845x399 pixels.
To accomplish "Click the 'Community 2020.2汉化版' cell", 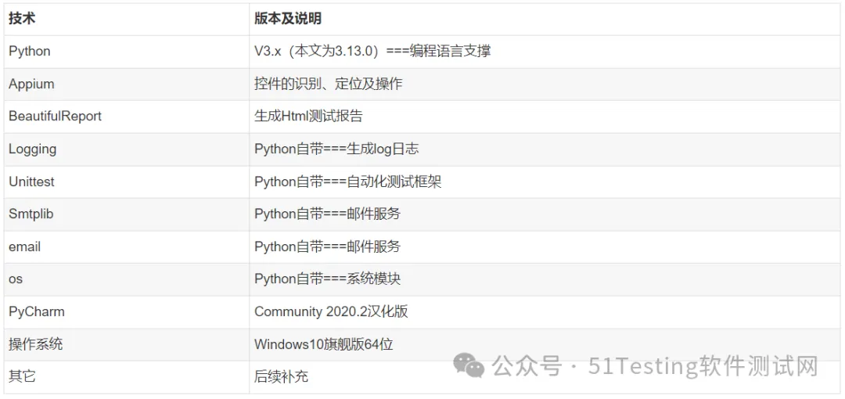I will 545,312.
